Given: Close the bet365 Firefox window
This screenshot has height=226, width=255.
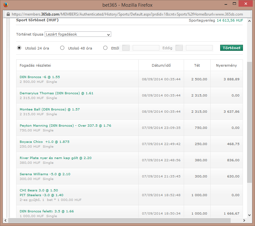Looking at the screenshot, I should 245,3.
